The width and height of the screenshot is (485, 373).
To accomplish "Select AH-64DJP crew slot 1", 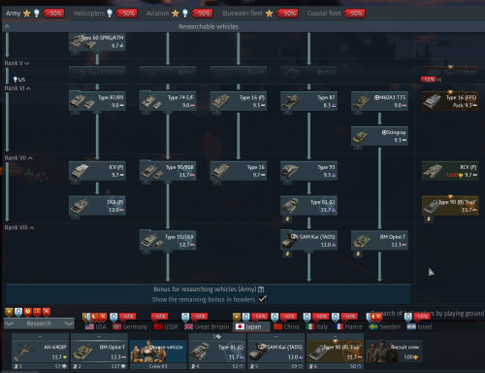I will [41, 352].
